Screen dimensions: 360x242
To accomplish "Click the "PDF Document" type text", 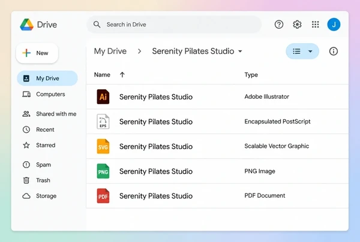I will point(265,195).
